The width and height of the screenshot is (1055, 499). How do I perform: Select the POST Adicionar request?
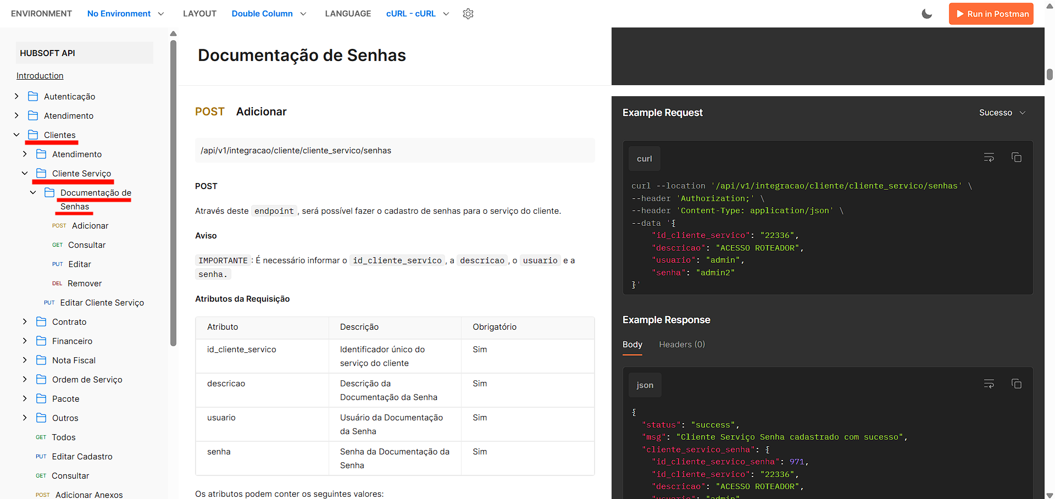point(80,226)
